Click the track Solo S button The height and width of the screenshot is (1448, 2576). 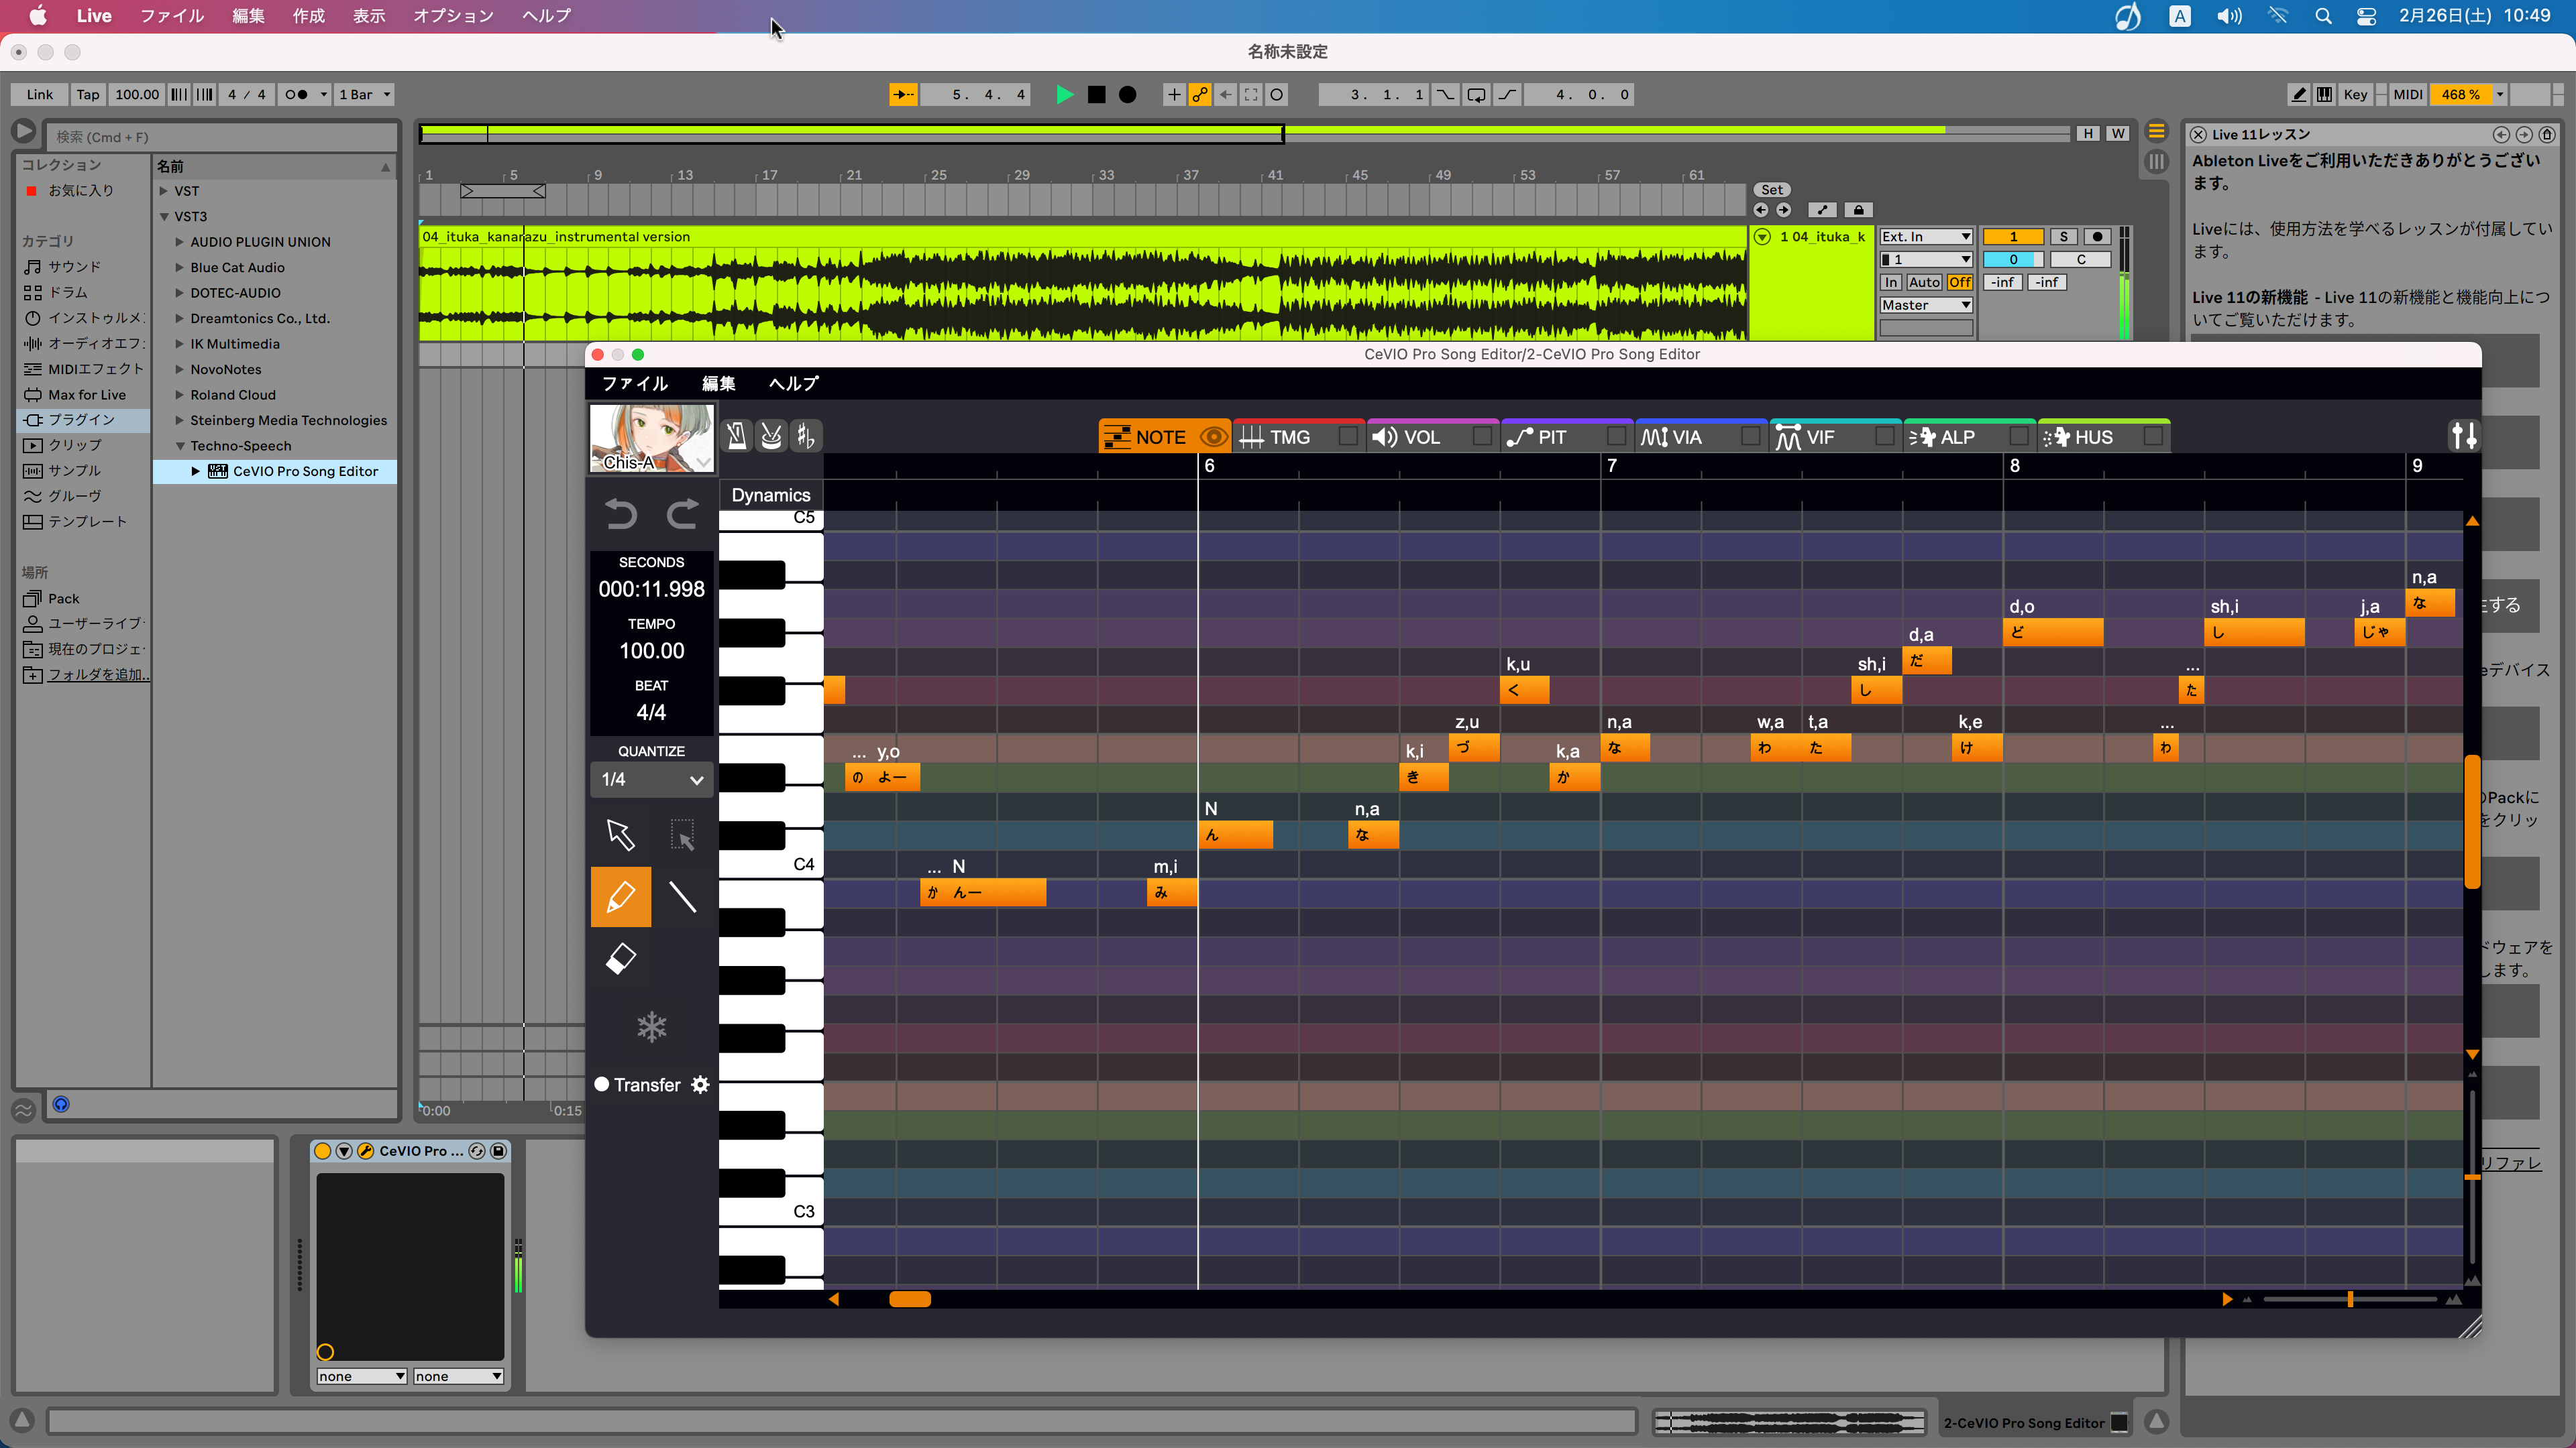point(2063,237)
